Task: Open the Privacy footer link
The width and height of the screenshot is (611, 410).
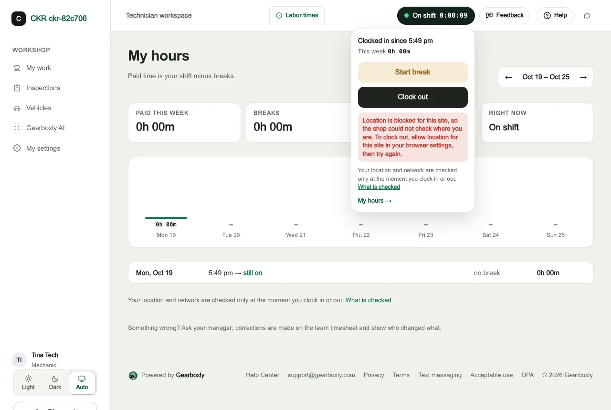Action: (374, 375)
